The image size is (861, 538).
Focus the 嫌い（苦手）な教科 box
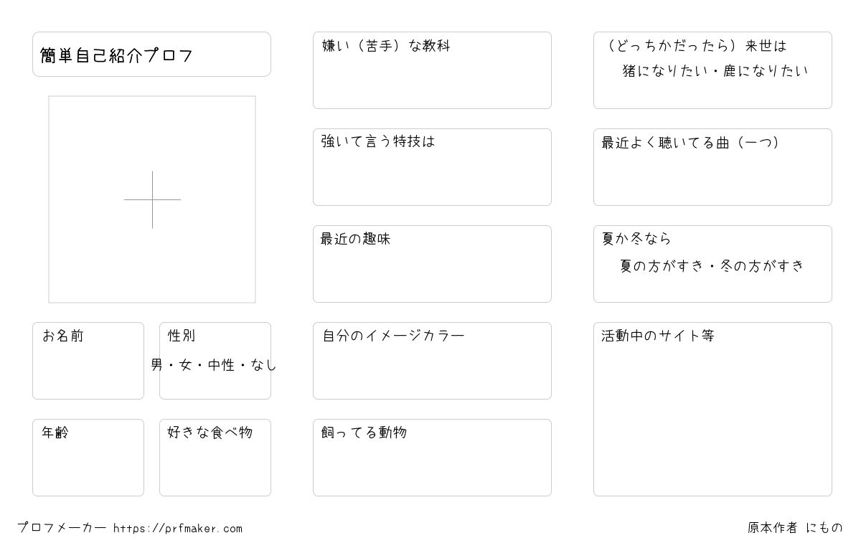pyautogui.click(x=432, y=79)
